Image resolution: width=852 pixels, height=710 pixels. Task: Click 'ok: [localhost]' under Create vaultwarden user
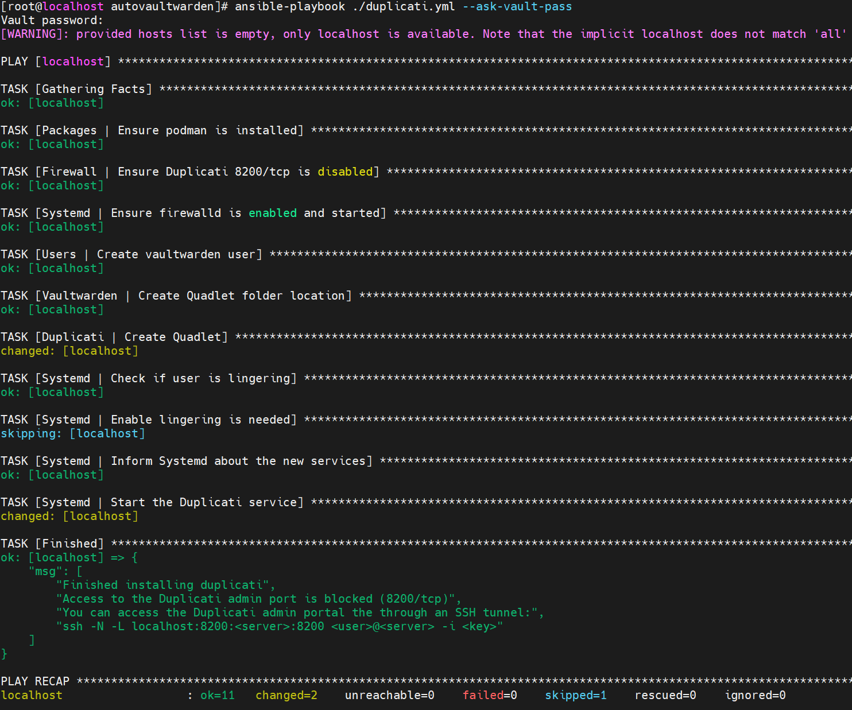(52, 269)
